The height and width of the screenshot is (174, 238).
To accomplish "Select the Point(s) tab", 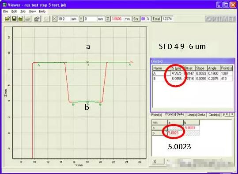I will pos(157,115).
